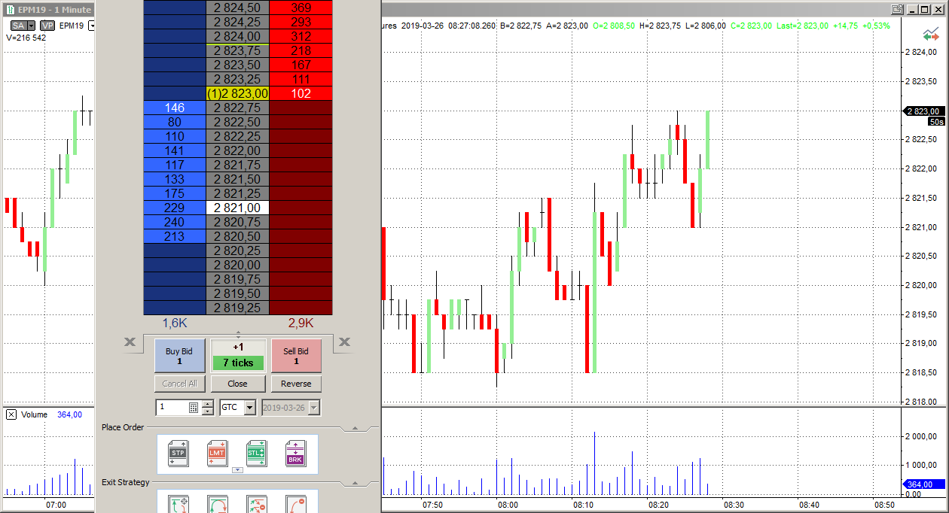Viewport: 949px width, 513px height.
Task: Click the first Exit Strategy icon with crosshair
Action: (x=179, y=504)
